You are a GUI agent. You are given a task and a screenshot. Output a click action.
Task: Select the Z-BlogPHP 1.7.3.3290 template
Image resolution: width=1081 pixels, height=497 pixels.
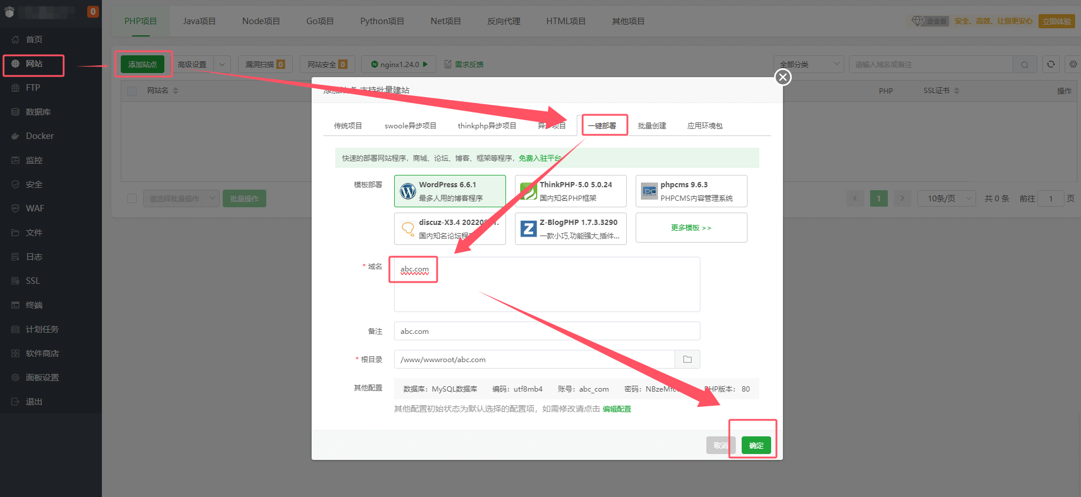571,228
